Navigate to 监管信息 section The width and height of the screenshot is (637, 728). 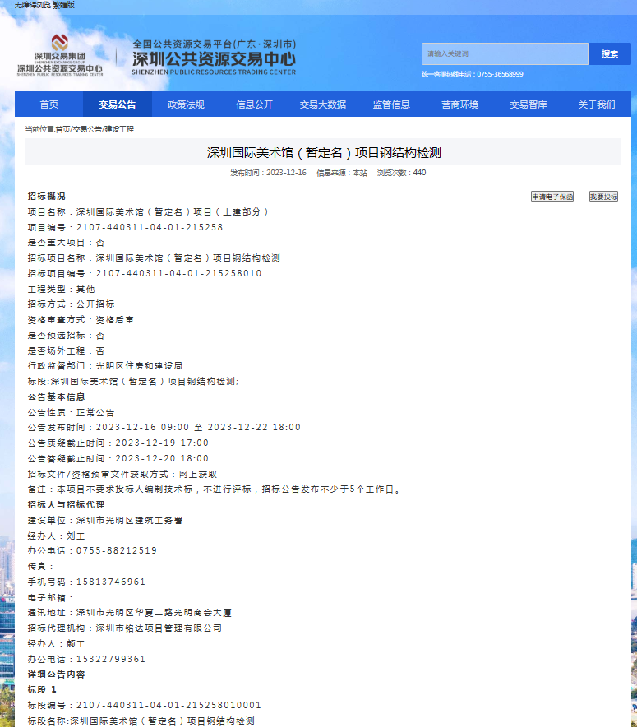(x=391, y=104)
